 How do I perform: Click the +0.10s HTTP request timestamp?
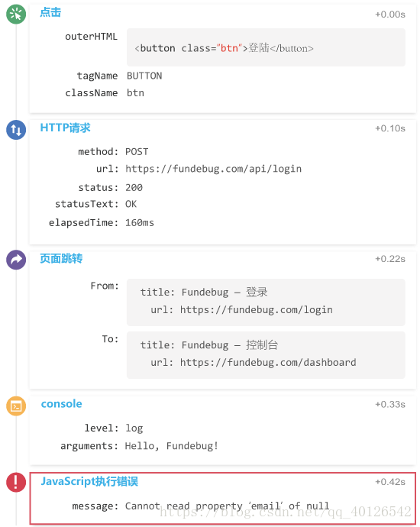tap(390, 128)
